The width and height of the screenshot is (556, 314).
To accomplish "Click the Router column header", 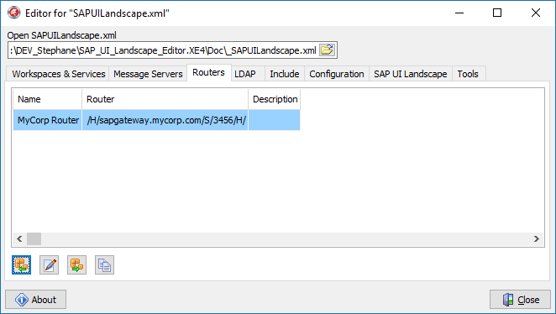I will coord(165,99).
